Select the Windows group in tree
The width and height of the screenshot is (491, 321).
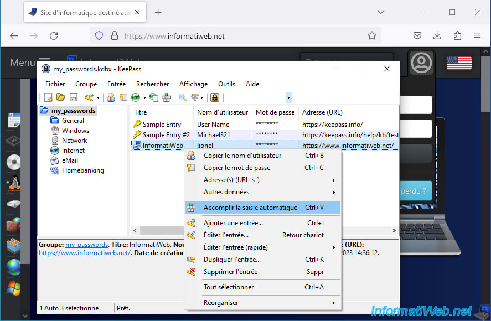coord(75,131)
